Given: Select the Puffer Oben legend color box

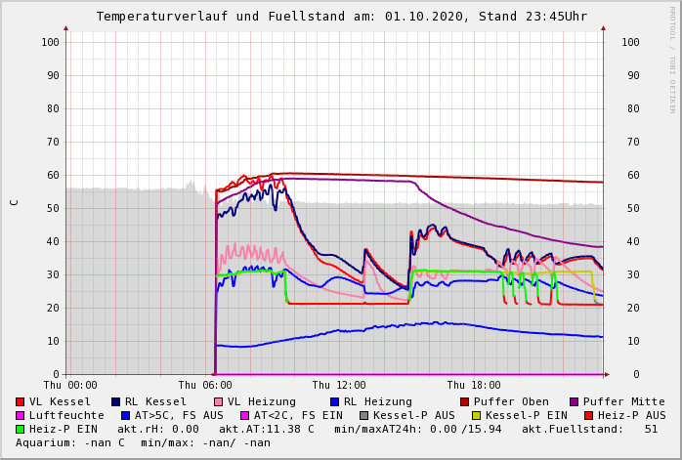Looking at the screenshot, I should (x=465, y=401).
